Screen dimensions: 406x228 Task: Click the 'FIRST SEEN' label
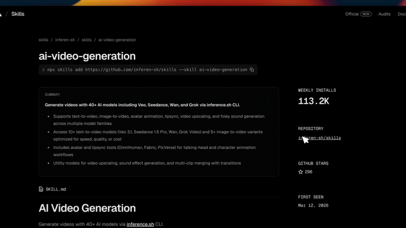pos(311,197)
